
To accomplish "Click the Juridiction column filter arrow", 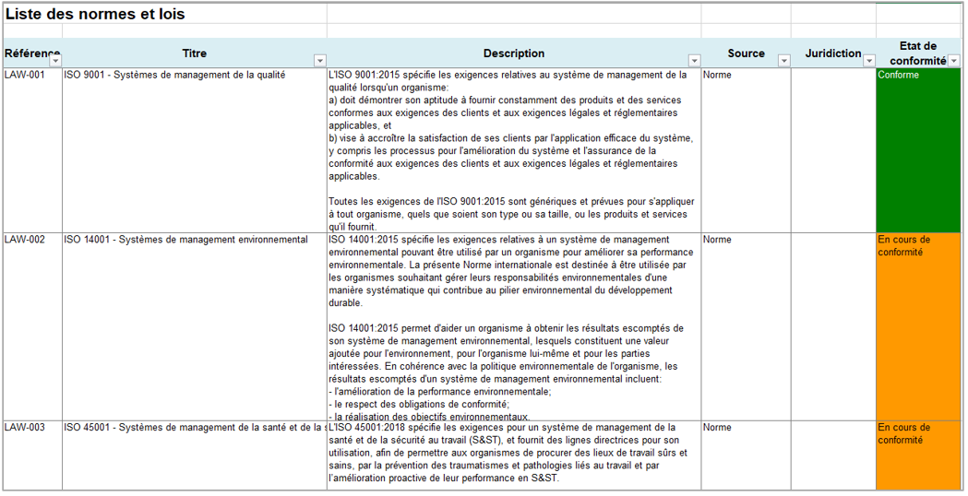I will point(868,61).
